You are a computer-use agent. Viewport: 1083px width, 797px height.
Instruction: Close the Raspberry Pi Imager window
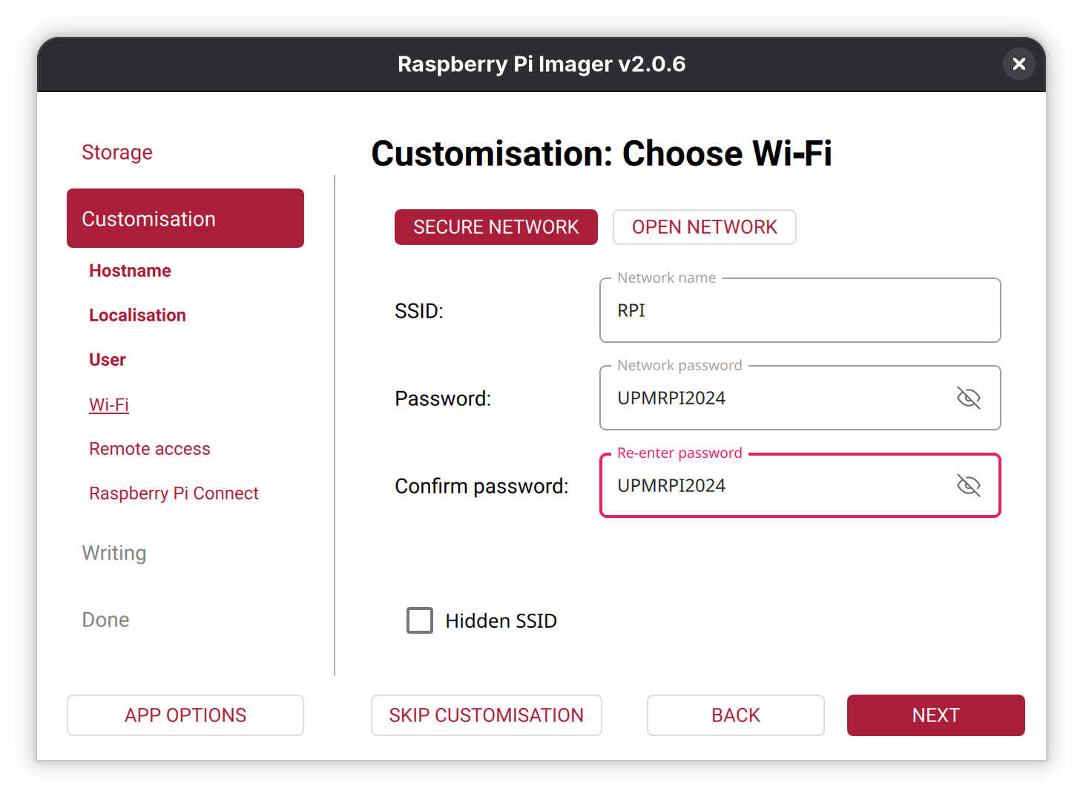(x=1018, y=64)
